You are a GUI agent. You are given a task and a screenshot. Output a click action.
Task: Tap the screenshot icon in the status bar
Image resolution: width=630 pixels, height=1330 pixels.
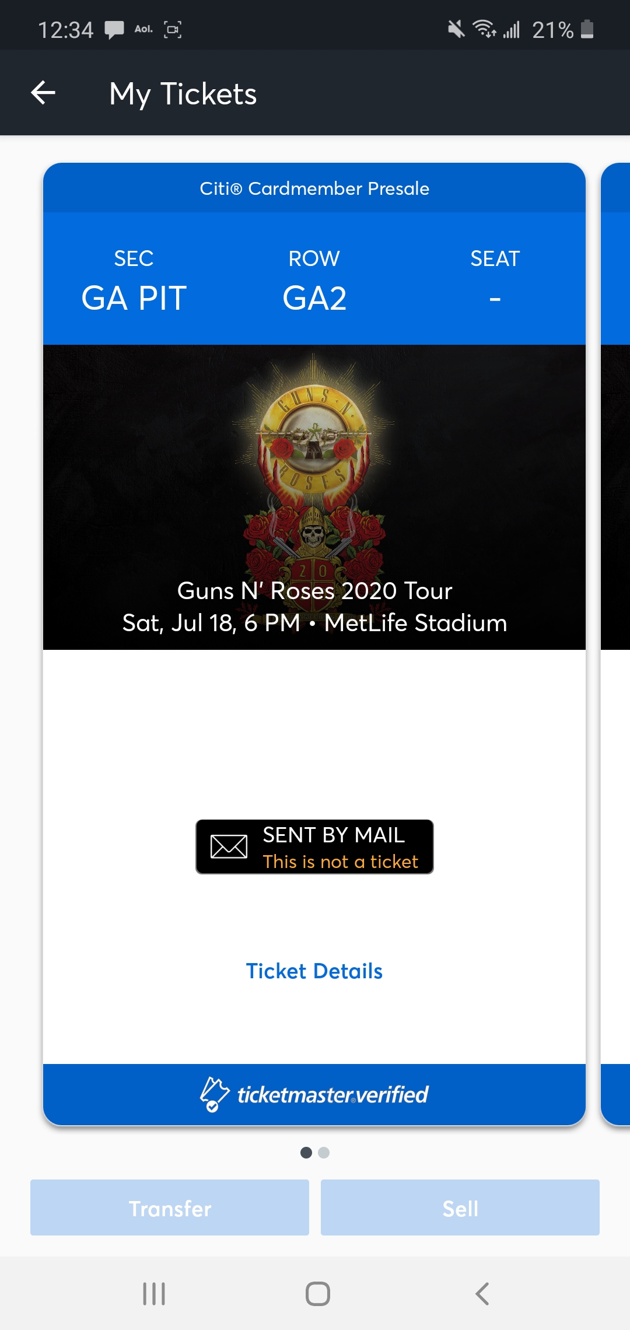click(173, 30)
